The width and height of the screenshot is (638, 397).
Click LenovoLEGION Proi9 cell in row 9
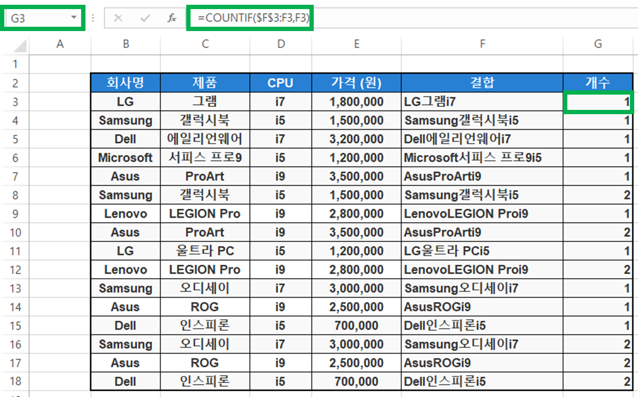coord(482,214)
